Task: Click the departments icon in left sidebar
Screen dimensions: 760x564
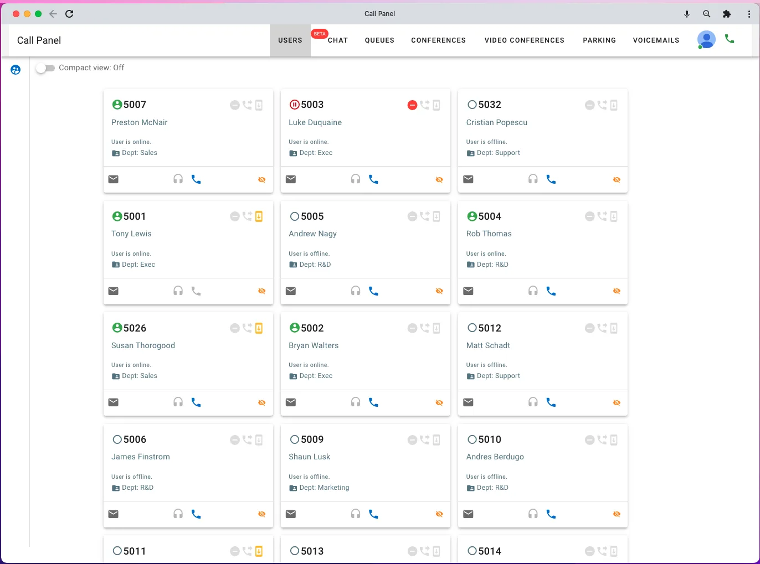Action: 16,70
